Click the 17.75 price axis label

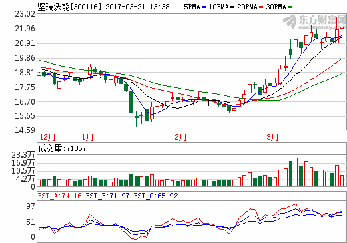[25, 87]
